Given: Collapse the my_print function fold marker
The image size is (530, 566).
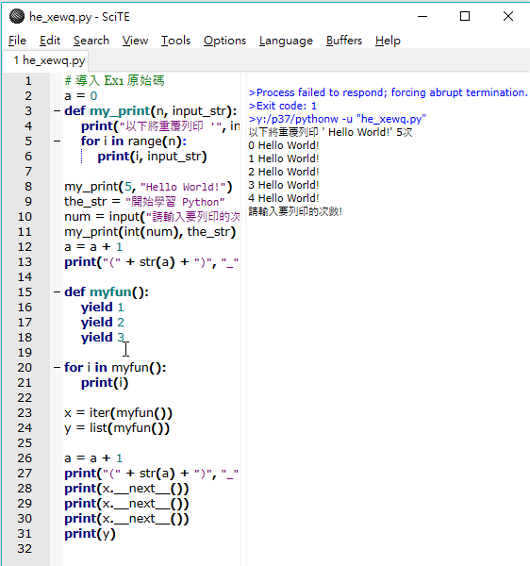Looking at the screenshot, I should (x=57, y=110).
